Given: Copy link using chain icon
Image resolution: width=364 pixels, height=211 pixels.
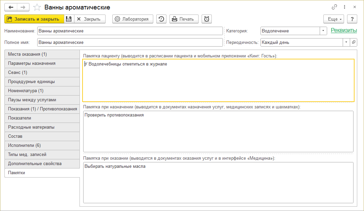Looking at the screenshot, I should (334, 7).
